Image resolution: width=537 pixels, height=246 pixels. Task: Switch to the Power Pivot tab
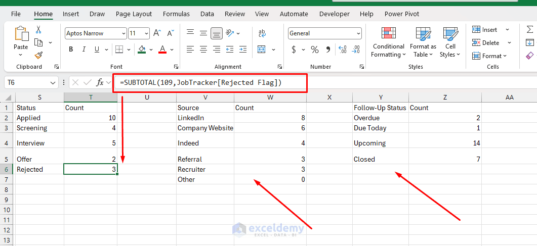(402, 14)
